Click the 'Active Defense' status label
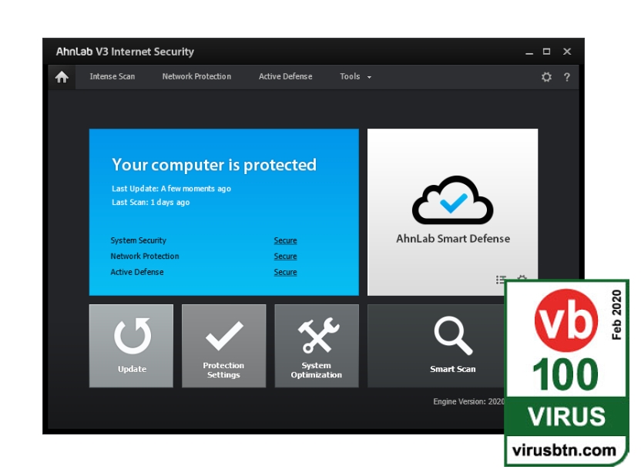The height and width of the screenshot is (473, 641). [x=137, y=272]
